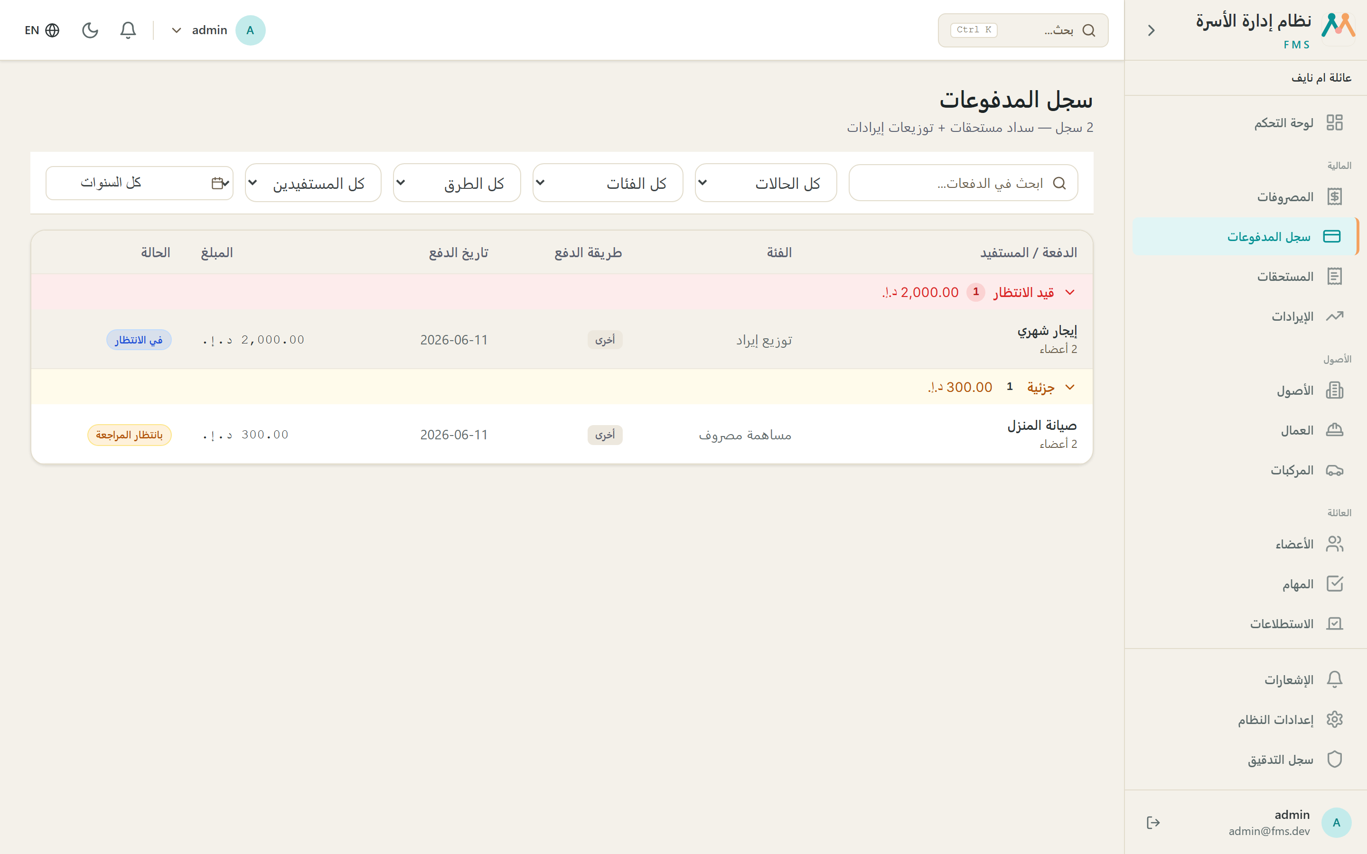Click the calendar icon in كل السنوات filter
1367x854 pixels.
[217, 183]
